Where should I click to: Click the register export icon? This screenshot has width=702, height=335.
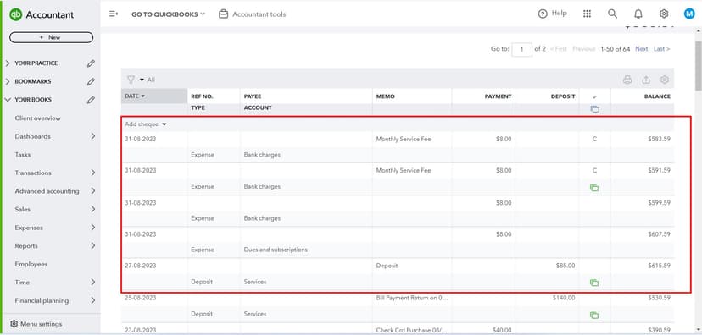[x=646, y=80]
